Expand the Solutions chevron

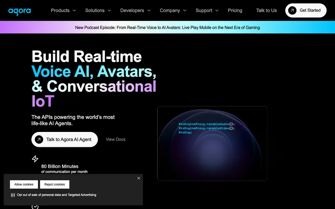click(109, 10)
